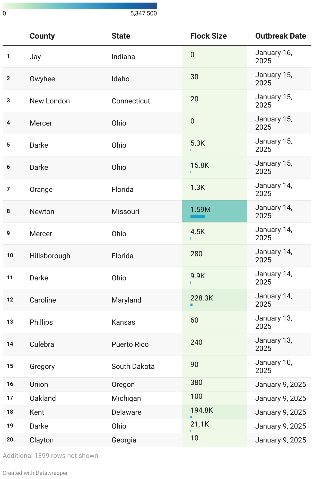This screenshot has width=314, height=479.
Task: Select the 194.8K Kent flock size cell
Action: pos(215,412)
